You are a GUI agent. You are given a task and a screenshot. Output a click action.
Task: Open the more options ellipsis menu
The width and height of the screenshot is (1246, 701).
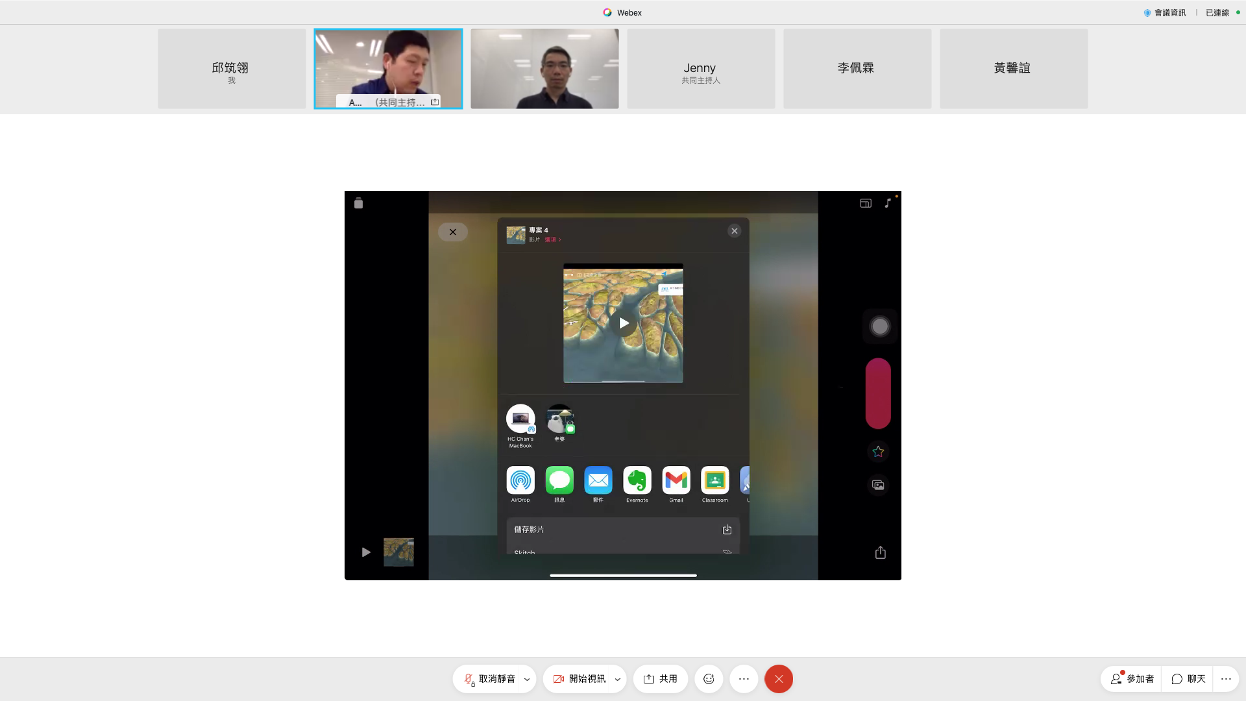744,679
